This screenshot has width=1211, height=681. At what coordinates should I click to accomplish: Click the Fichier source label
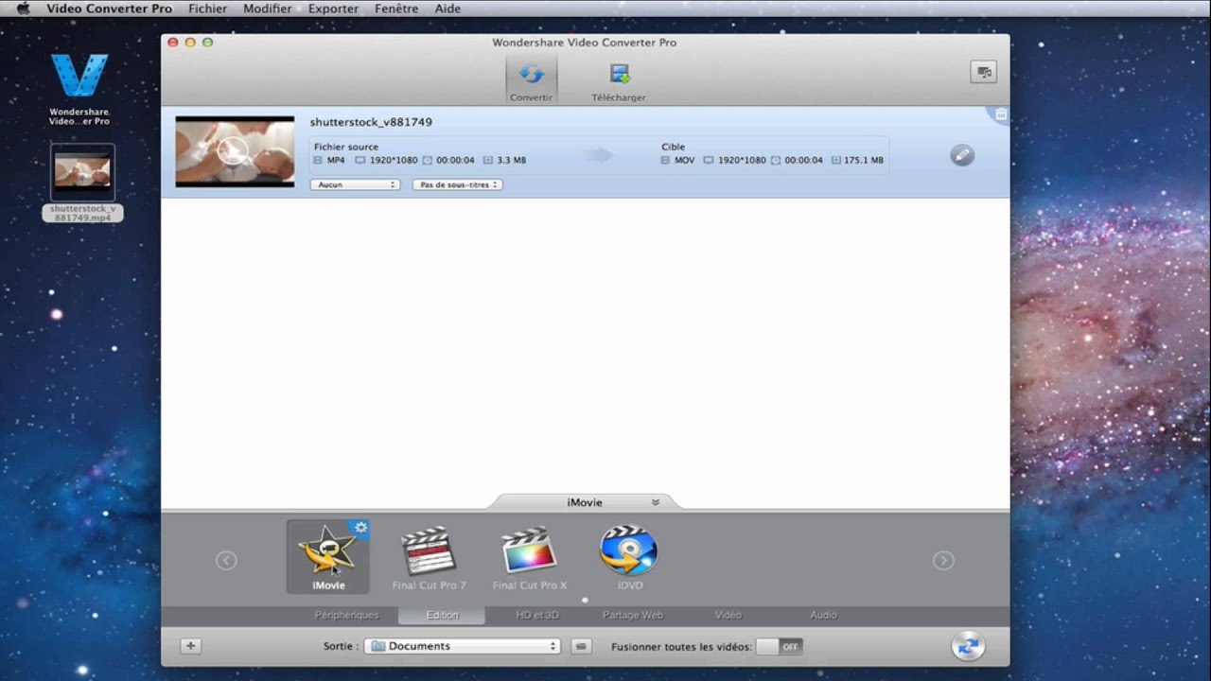pos(346,147)
